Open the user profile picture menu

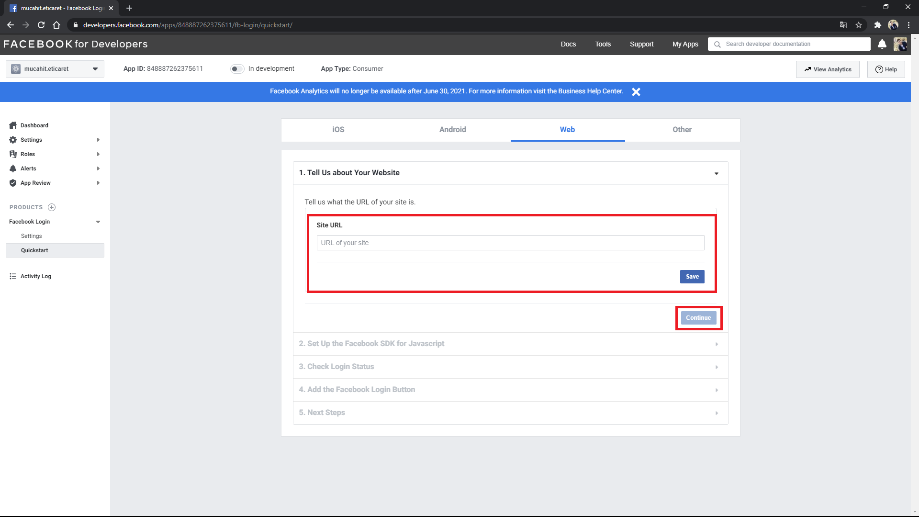(x=900, y=44)
